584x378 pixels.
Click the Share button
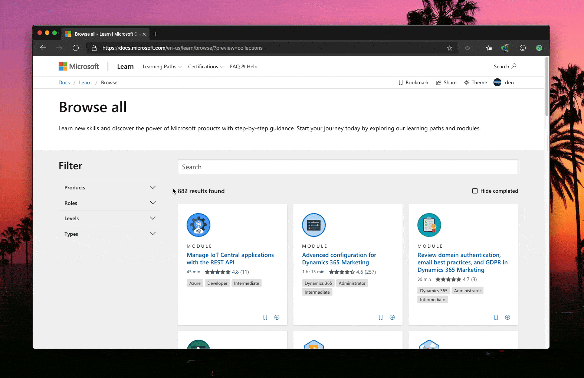(446, 82)
